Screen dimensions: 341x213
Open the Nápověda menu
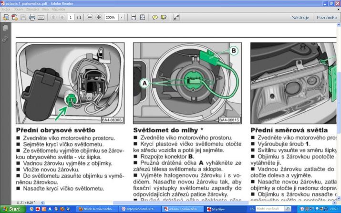(x=58, y=10)
